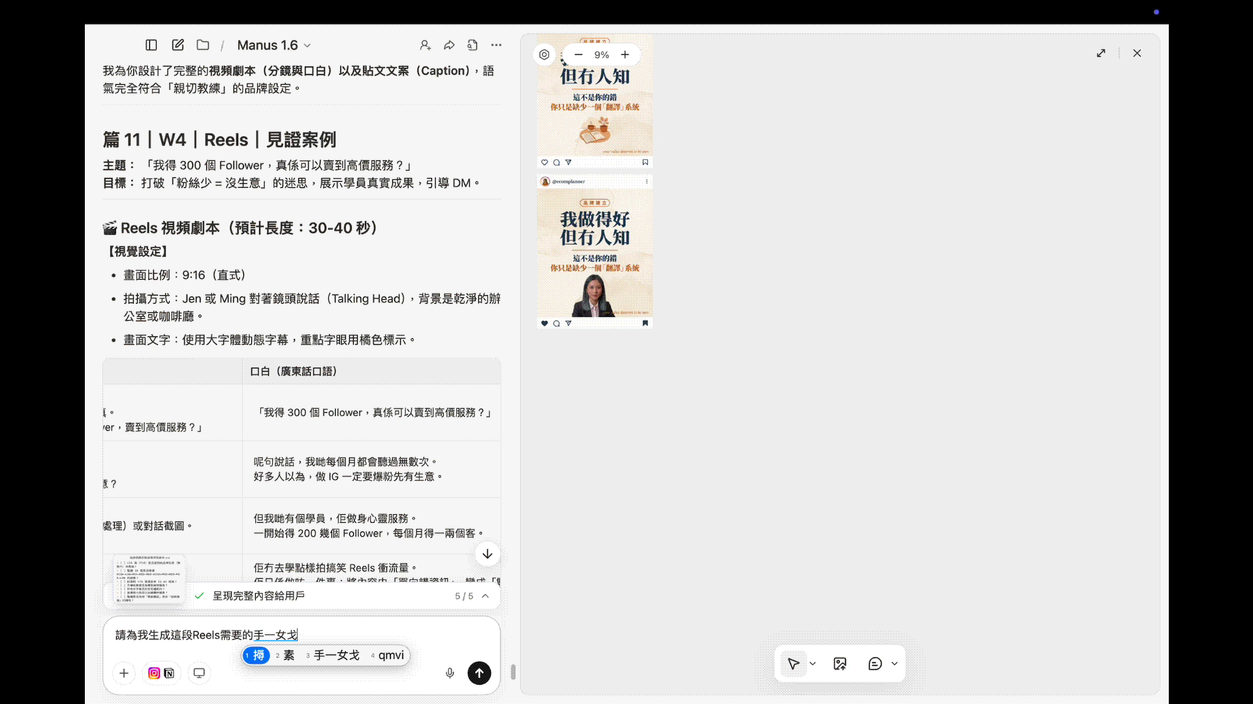Click the chat scrollbar handle
The width and height of the screenshot is (1253, 704).
[513, 672]
